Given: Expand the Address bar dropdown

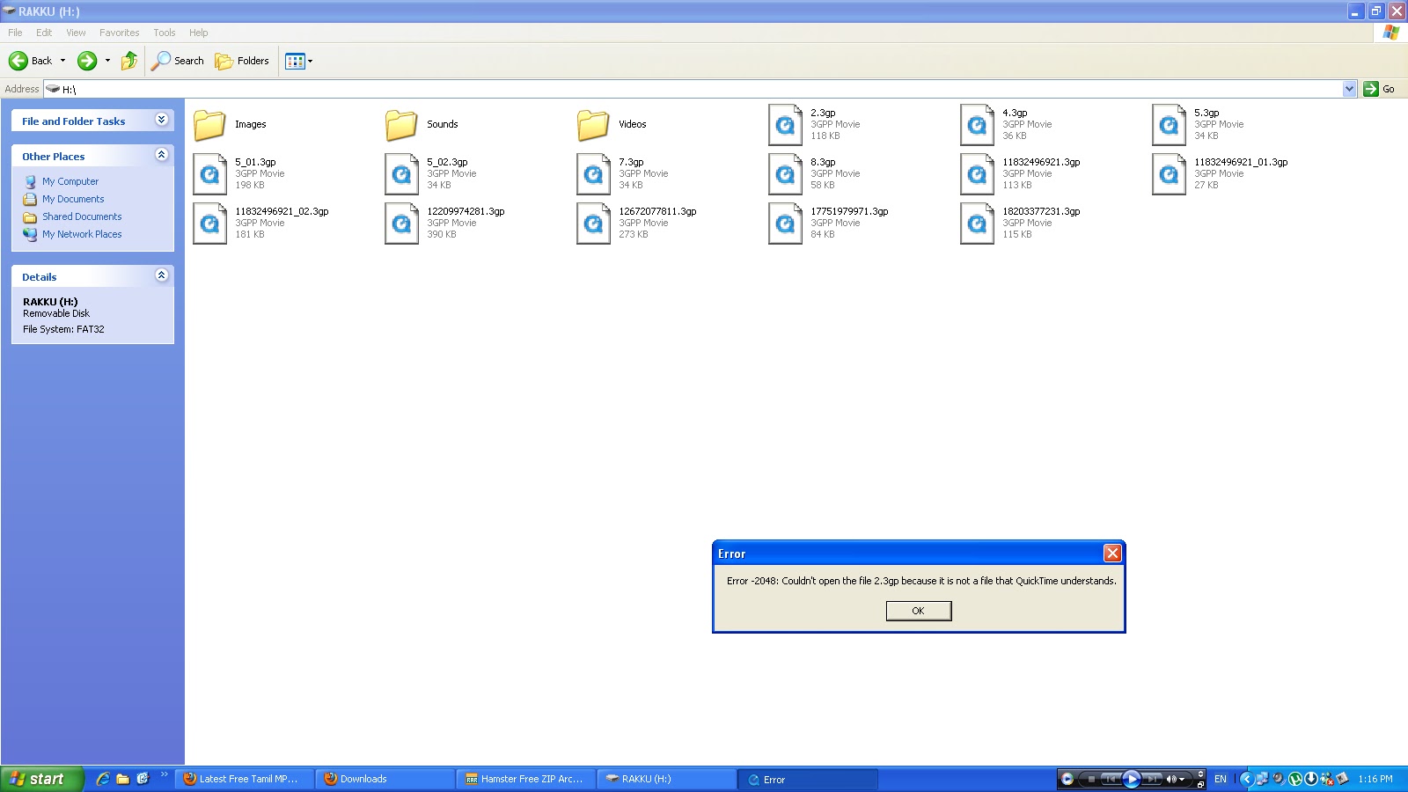Looking at the screenshot, I should point(1349,89).
